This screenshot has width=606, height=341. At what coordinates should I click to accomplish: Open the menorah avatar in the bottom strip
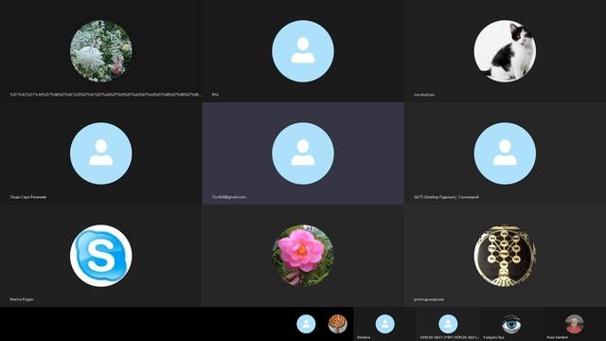coord(337,324)
